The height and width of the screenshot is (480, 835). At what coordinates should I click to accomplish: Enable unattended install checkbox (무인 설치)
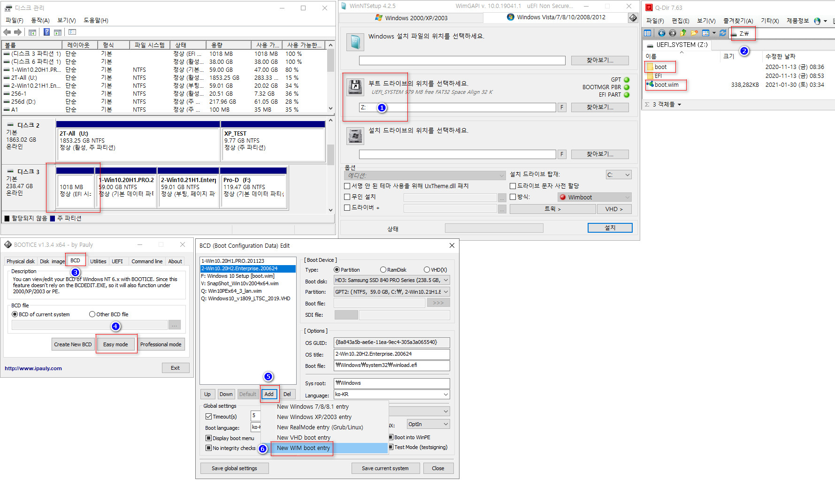[347, 197]
